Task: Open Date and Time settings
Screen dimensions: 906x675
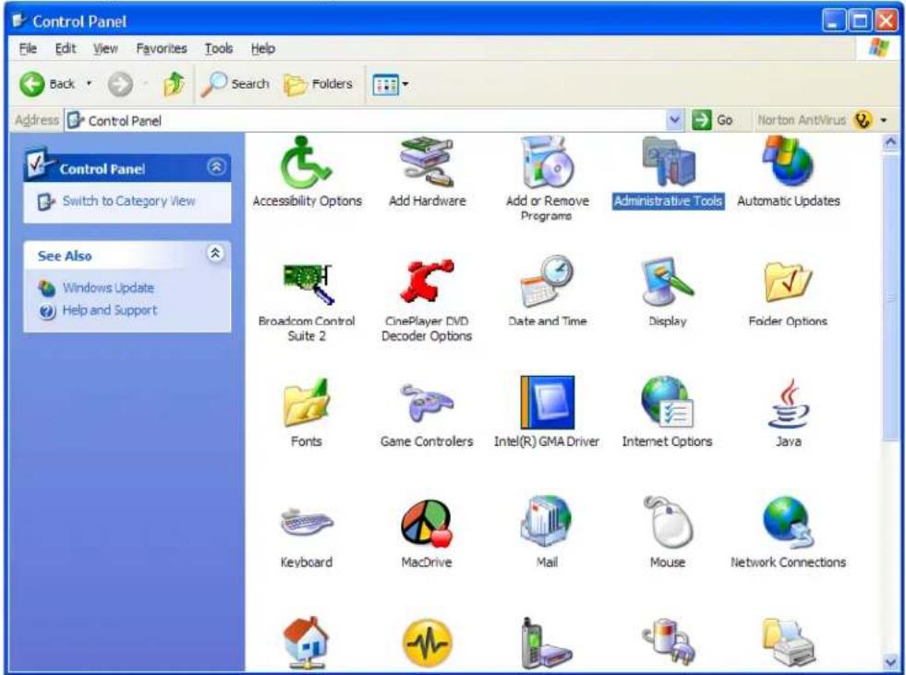Action: [x=547, y=292]
